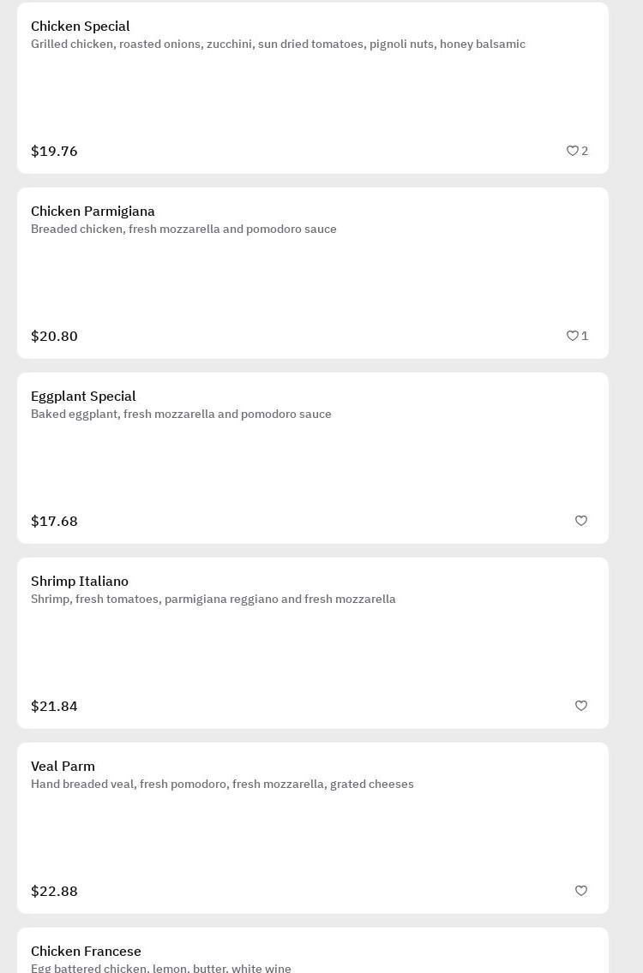Like the Chicken Special dish heart icon
This screenshot has width=643, height=973.
tap(573, 151)
